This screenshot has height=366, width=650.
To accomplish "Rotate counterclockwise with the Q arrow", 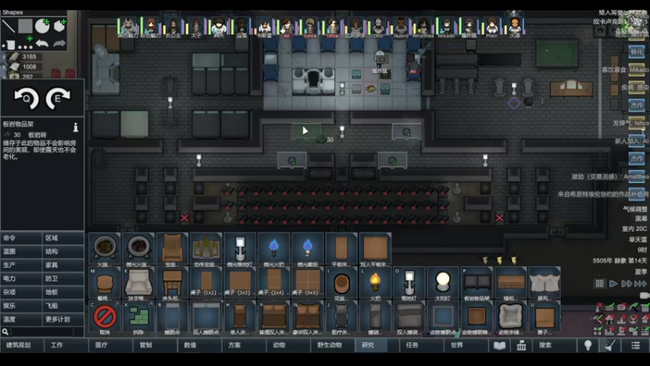I will [x=26, y=98].
